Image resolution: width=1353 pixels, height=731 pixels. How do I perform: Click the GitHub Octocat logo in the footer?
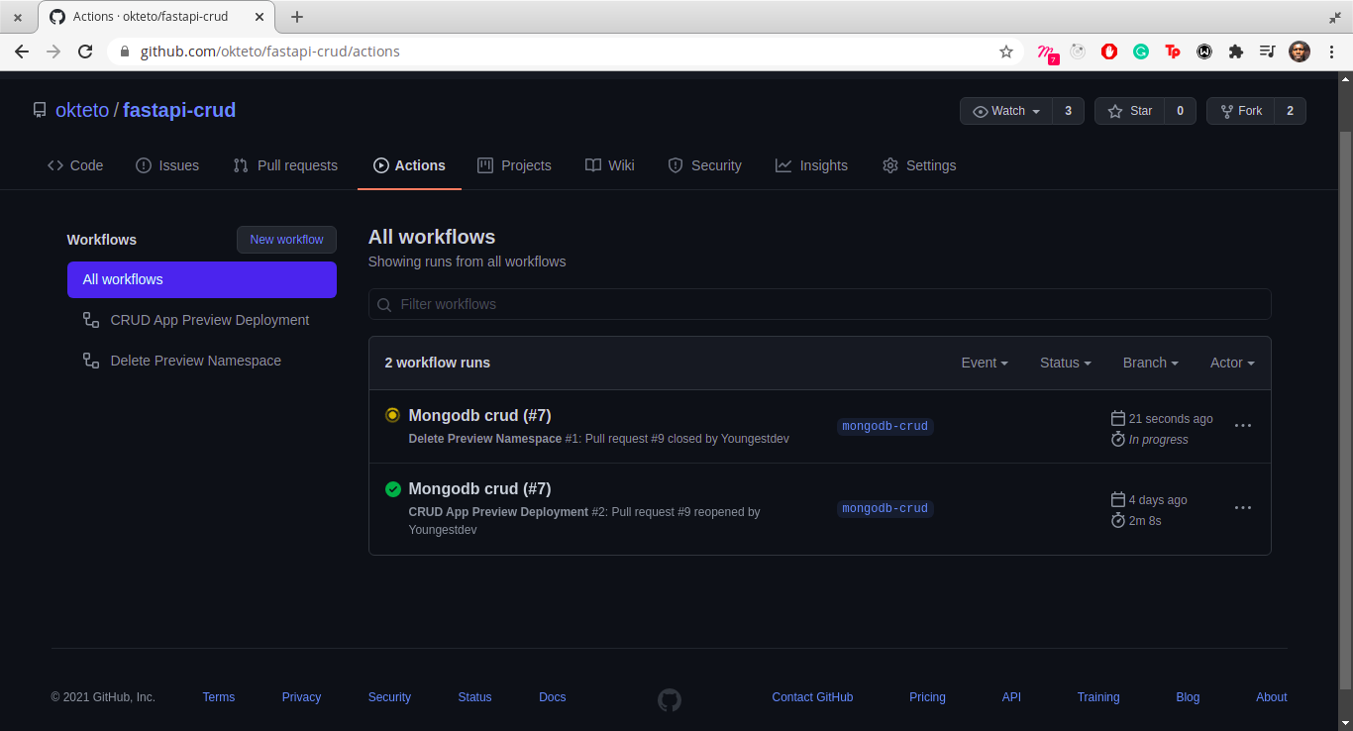pyautogui.click(x=670, y=700)
